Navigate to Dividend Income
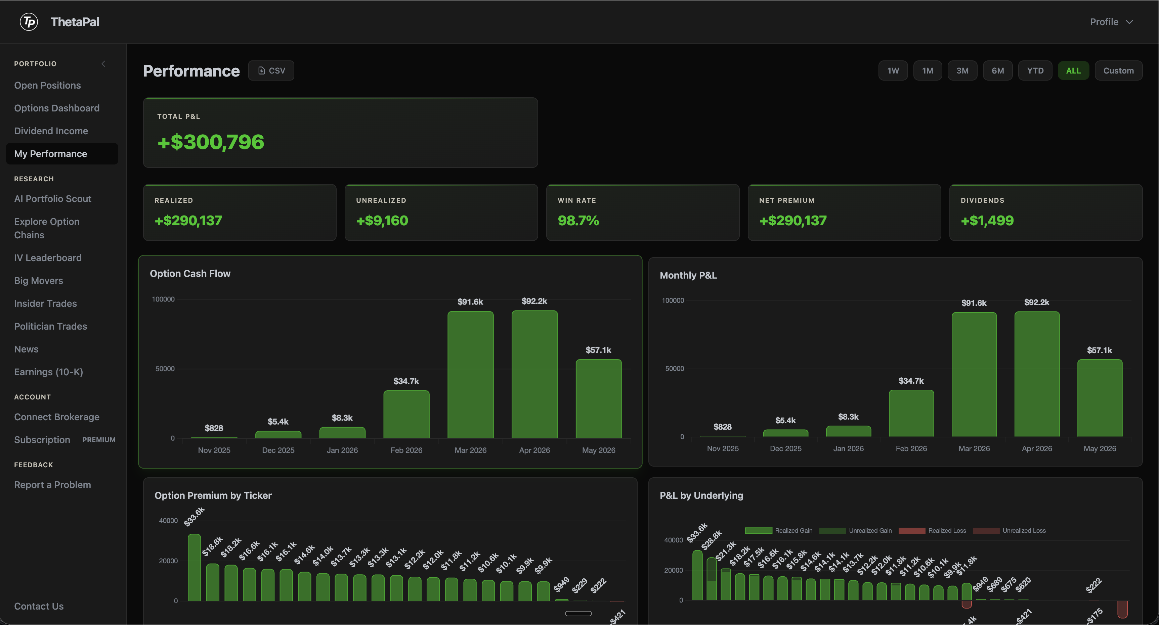Screen dimensions: 1159x625 (51, 131)
